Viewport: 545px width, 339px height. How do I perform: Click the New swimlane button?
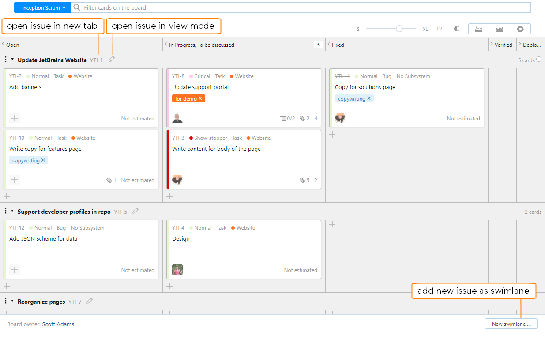pos(511,324)
